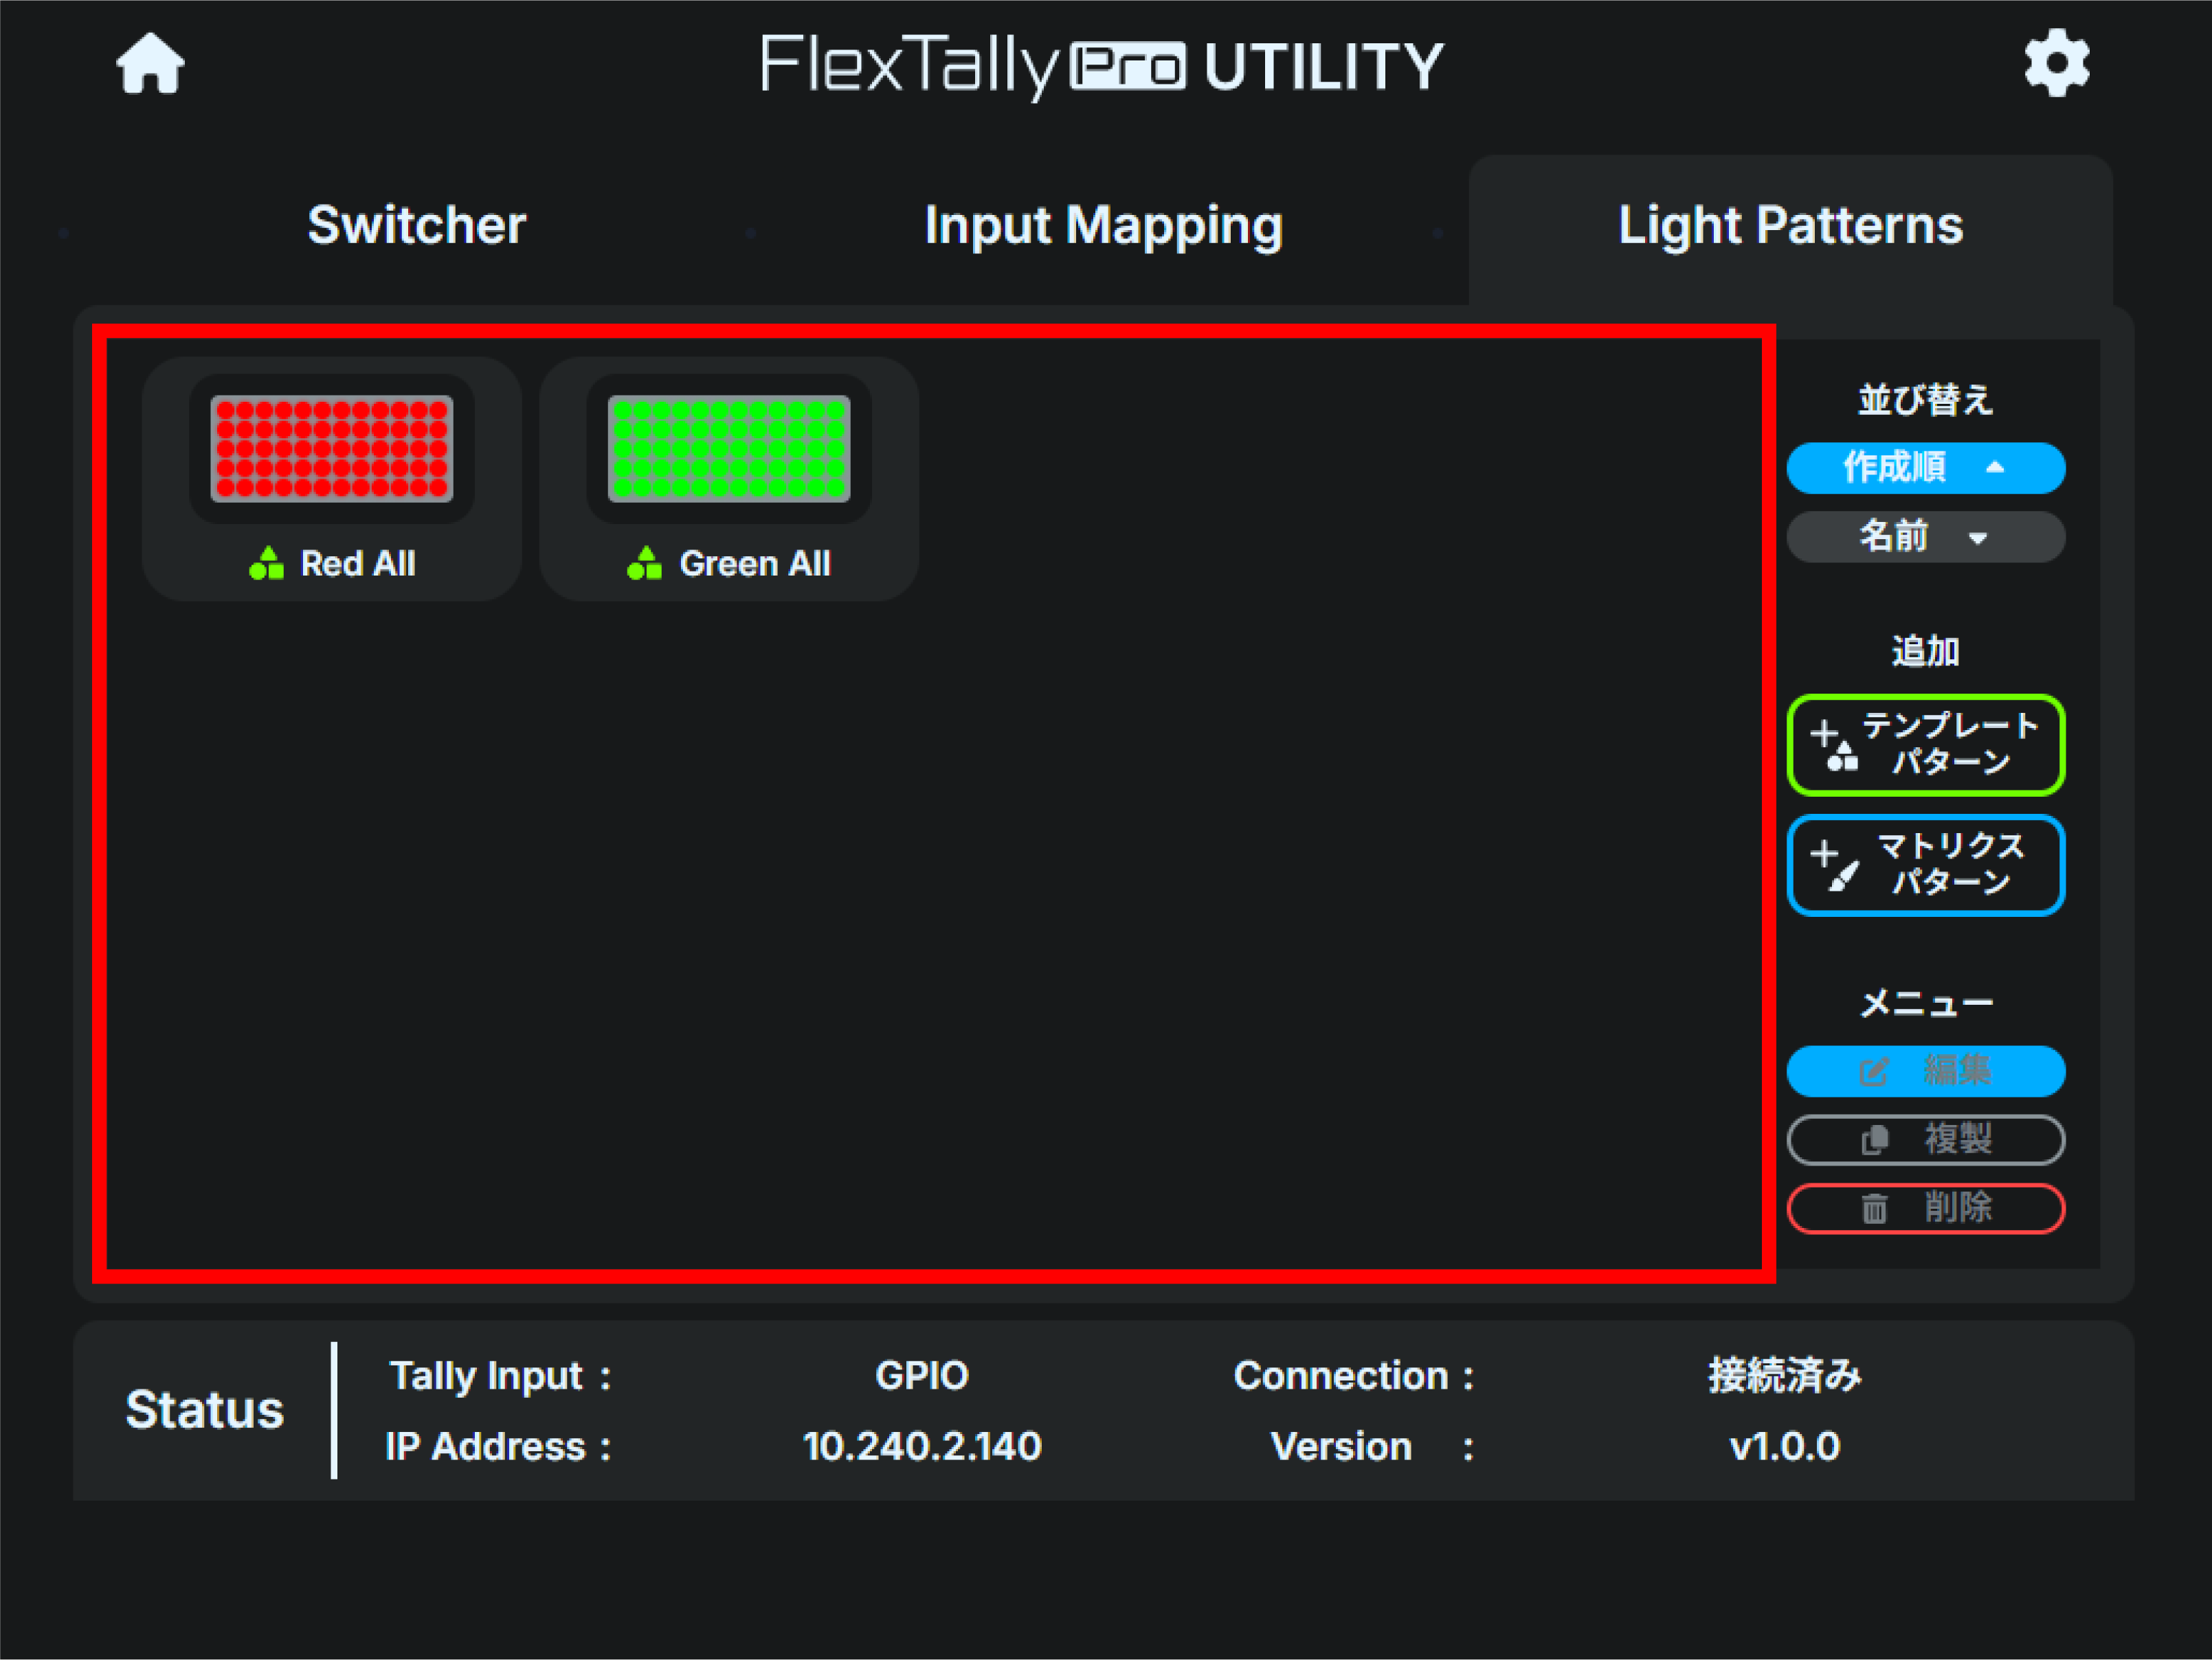Click the pencil edit icon in 編集
This screenshot has height=1660, width=2212.
pos(1873,1072)
